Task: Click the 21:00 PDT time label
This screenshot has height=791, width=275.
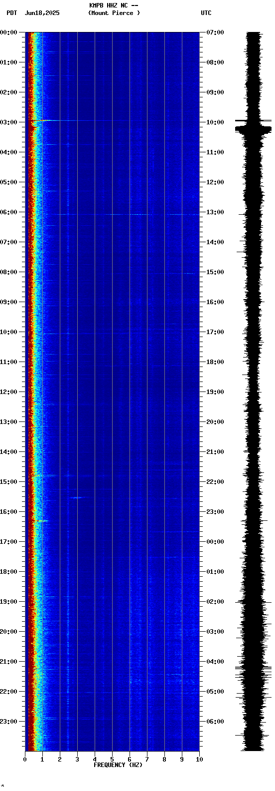Action: (9, 662)
